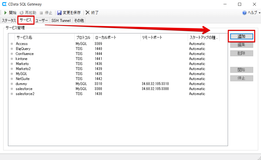Click status dot of the Marketo2 service
Image resolution: width=261 pixels, height=160 pixels.
coord(12,69)
